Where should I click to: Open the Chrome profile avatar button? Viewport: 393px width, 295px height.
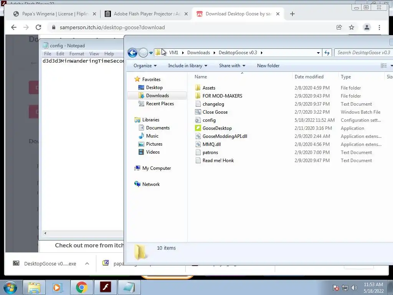367,27
